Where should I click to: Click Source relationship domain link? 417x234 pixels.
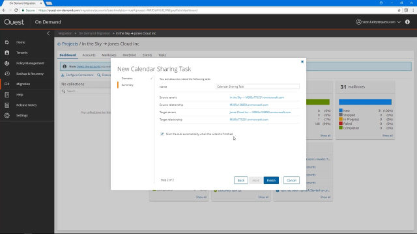click(249, 105)
